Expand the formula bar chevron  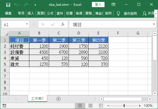[154, 24]
